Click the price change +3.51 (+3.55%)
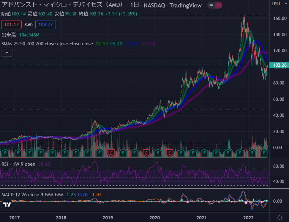Image resolution: width=289 pixels, height=222 pixels. point(121,14)
